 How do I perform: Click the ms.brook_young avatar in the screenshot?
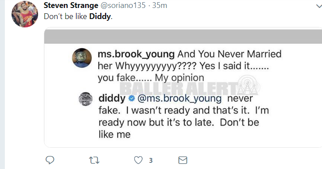[82, 58]
